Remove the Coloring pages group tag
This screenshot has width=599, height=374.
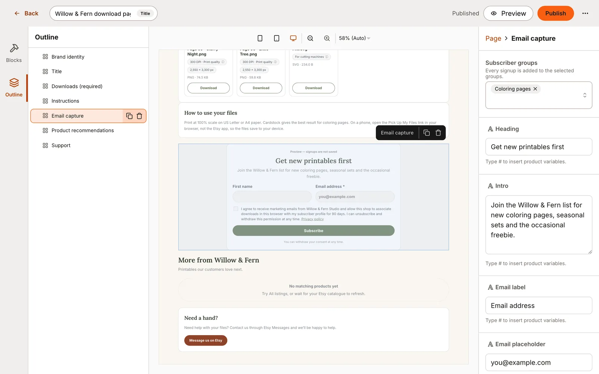coord(535,89)
